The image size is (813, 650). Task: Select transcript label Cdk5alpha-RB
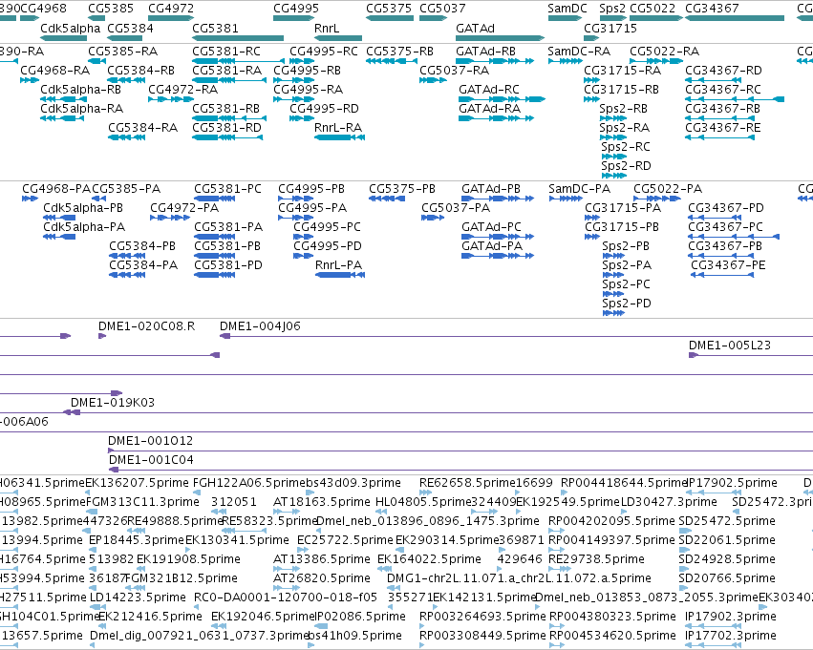[81, 90]
